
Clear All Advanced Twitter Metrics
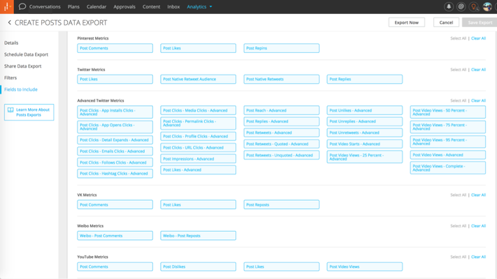coord(478,100)
